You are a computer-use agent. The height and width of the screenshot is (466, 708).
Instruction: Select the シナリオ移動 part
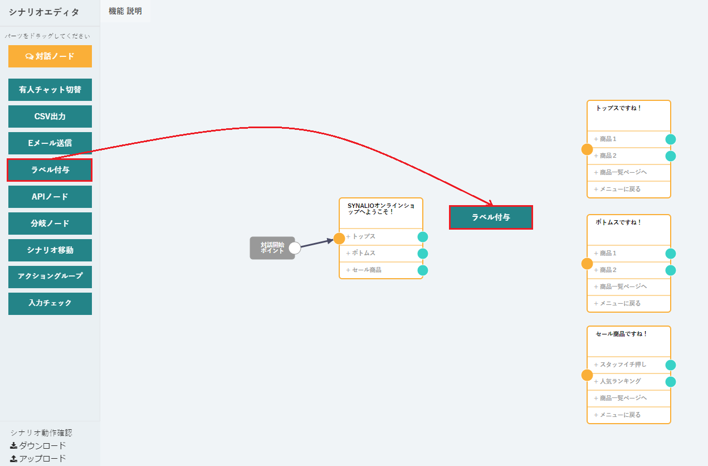click(50, 250)
